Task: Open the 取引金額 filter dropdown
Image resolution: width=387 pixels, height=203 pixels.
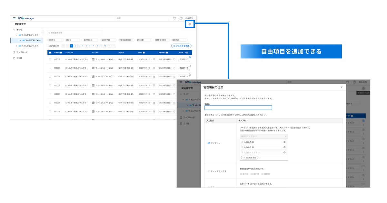Action: tap(144, 40)
